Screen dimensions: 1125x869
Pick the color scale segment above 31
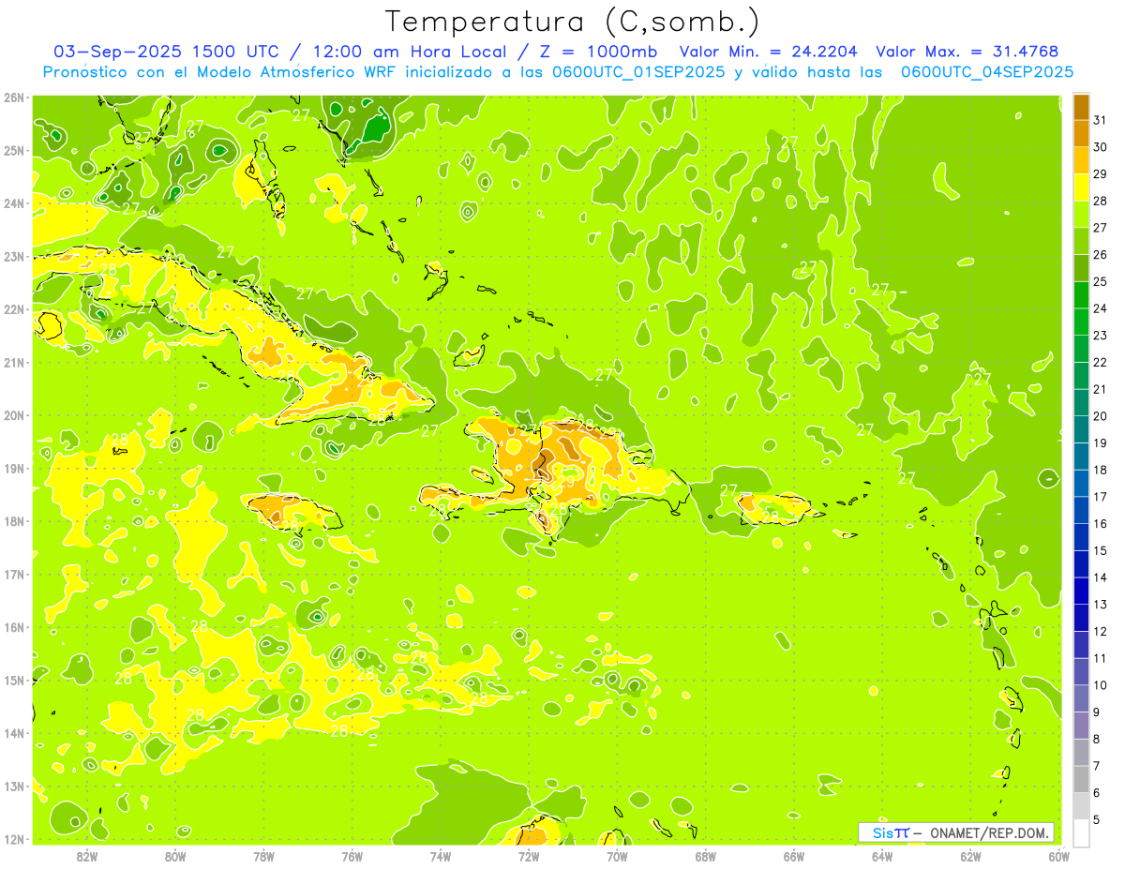(1081, 107)
